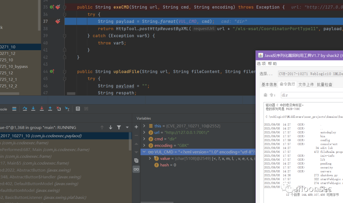Image resolution: width=343 pixels, height=203 pixels.
Task: Open the 帮助 menu in exploit tool
Action: click(272, 64)
